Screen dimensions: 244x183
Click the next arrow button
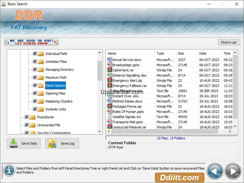coord(233,172)
